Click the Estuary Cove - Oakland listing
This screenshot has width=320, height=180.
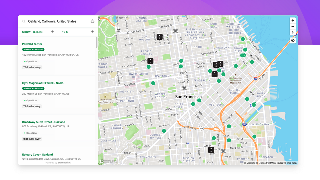pos(37,154)
